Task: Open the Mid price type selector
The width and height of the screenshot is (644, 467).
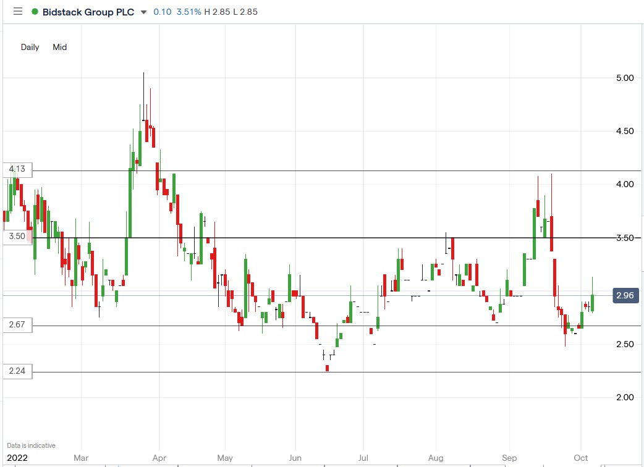Action: tap(59, 47)
